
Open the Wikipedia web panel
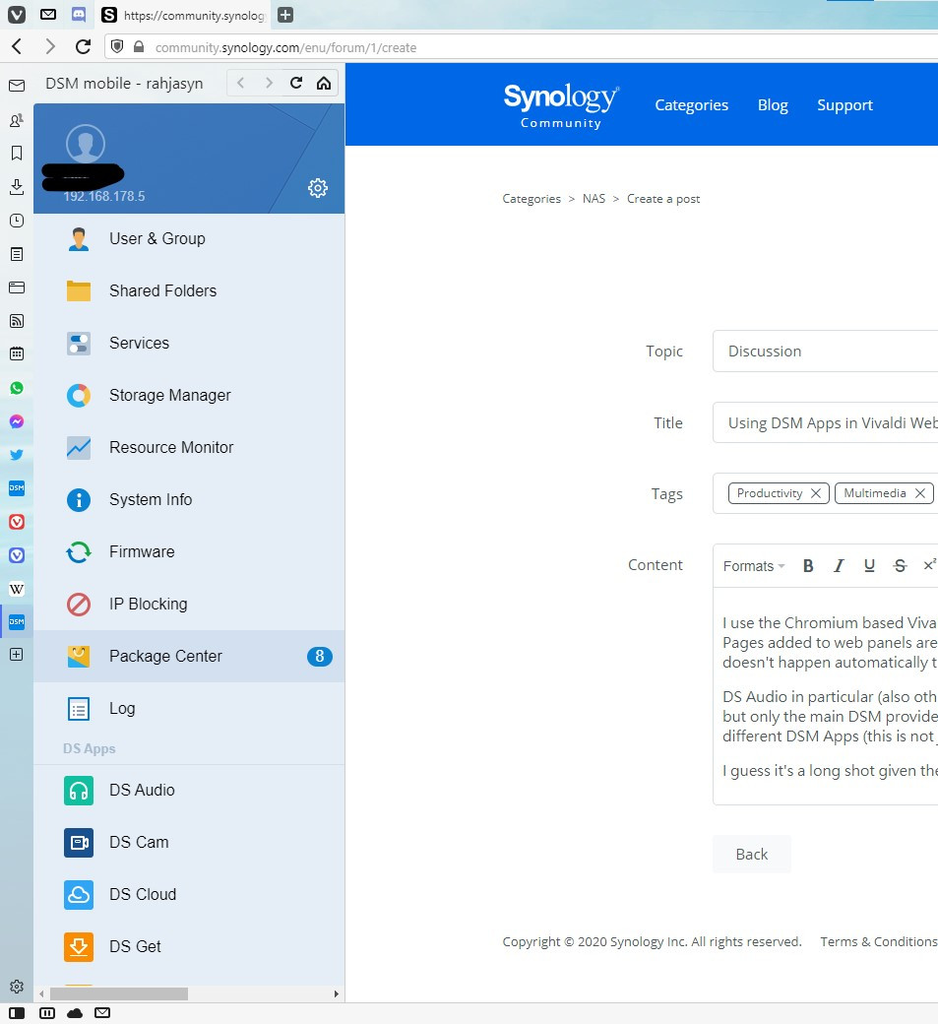pyautogui.click(x=16, y=589)
